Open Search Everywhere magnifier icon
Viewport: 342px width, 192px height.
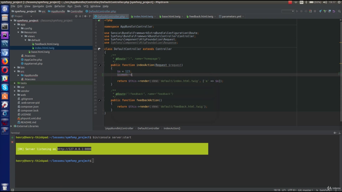point(339,11)
